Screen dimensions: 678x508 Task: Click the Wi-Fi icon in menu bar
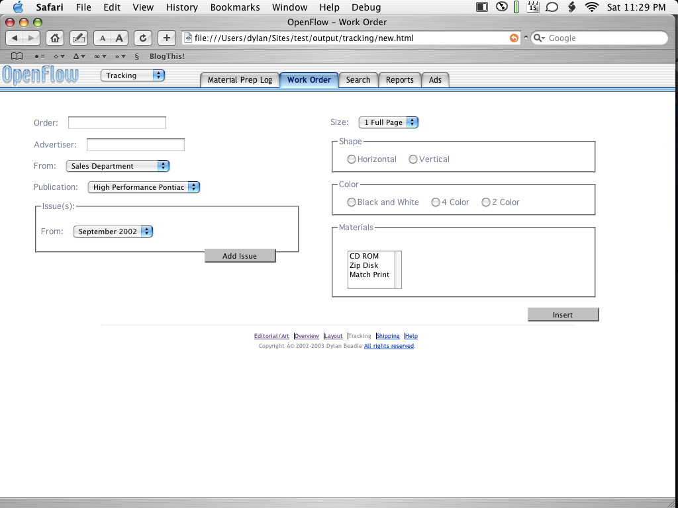click(x=592, y=7)
